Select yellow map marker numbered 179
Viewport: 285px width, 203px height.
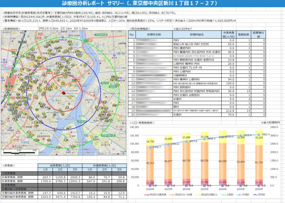click(x=22, y=69)
